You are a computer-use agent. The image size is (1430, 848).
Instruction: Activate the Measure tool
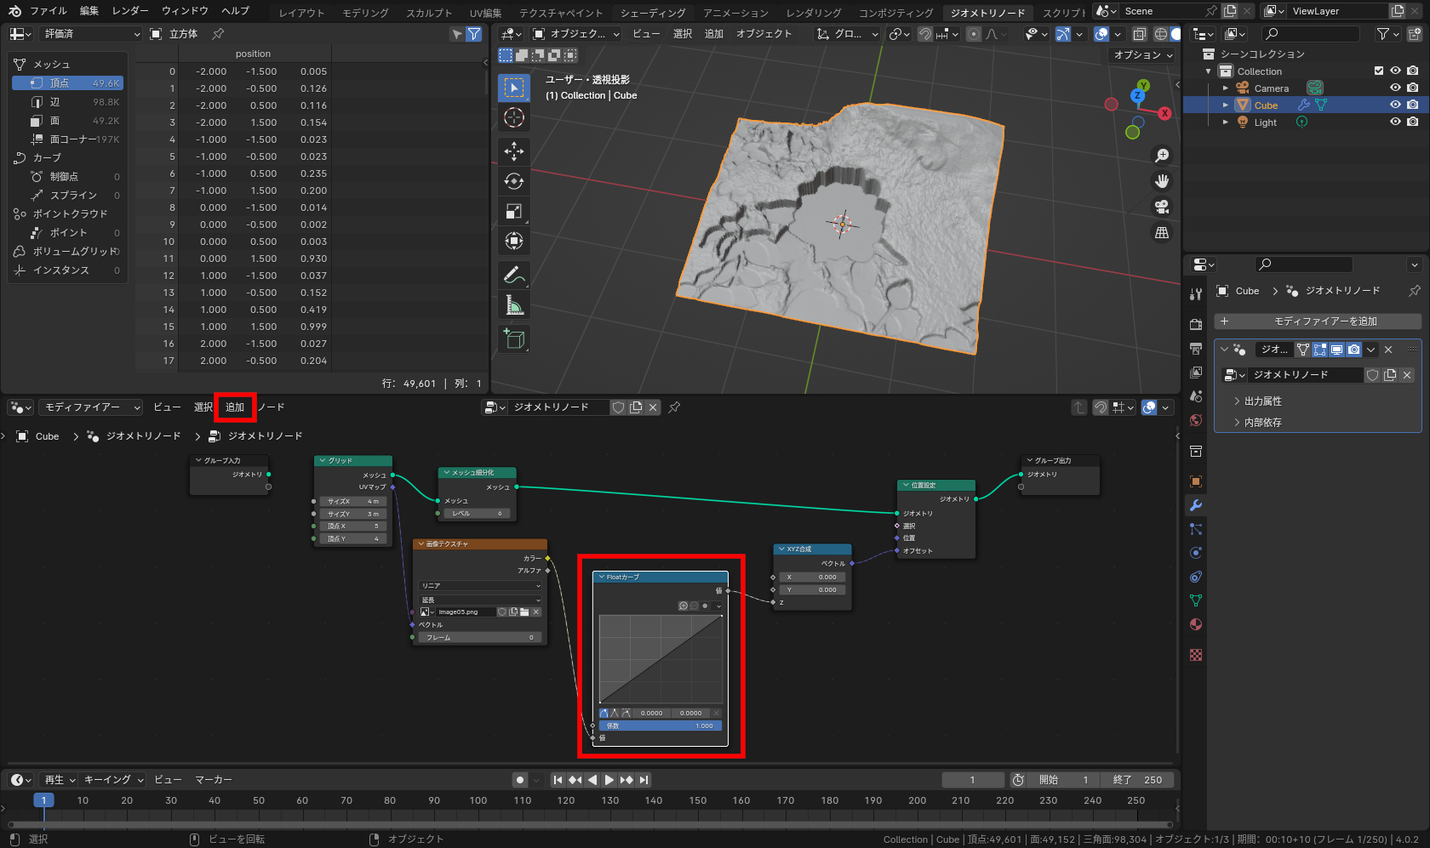(514, 305)
